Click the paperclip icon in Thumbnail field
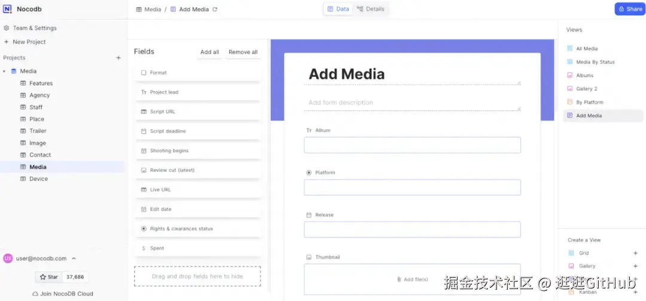The width and height of the screenshot is (646, 301). tap(399, 279)
